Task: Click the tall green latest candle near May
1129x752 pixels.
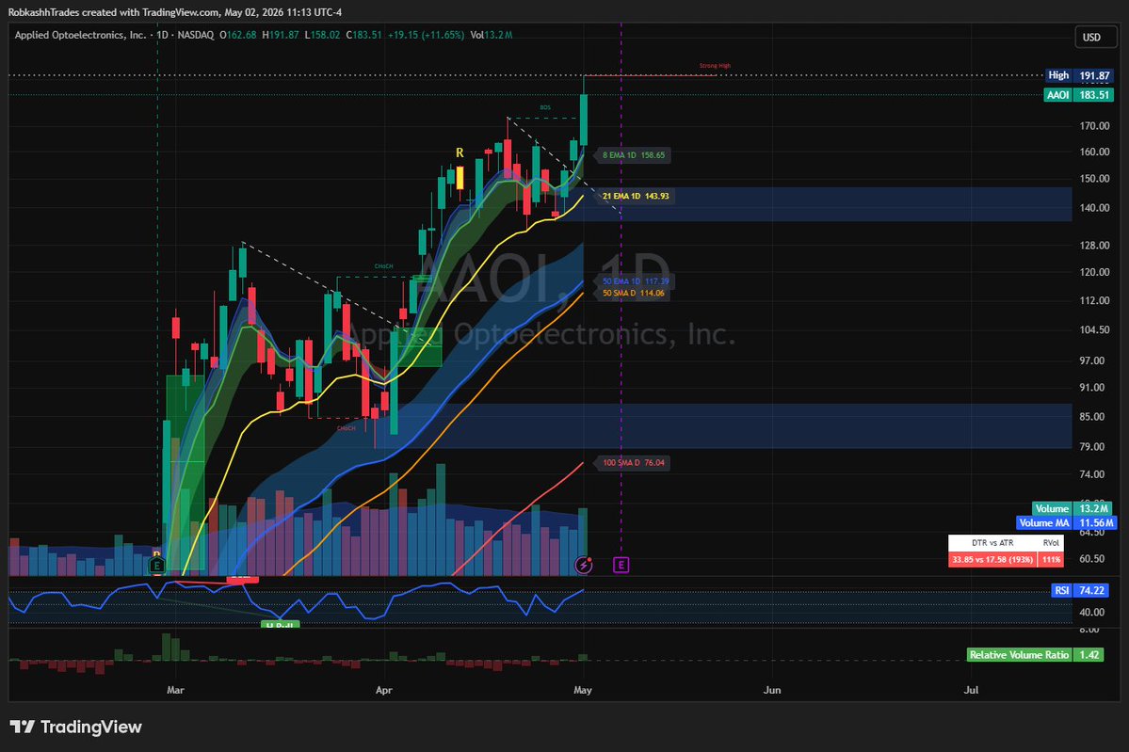Action: [584, 120]
